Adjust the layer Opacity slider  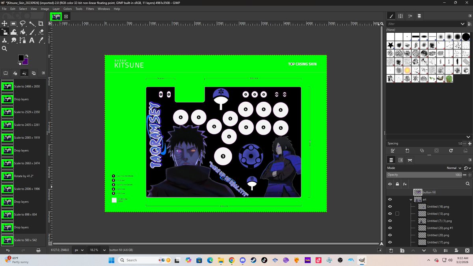(x=424, y=175)
